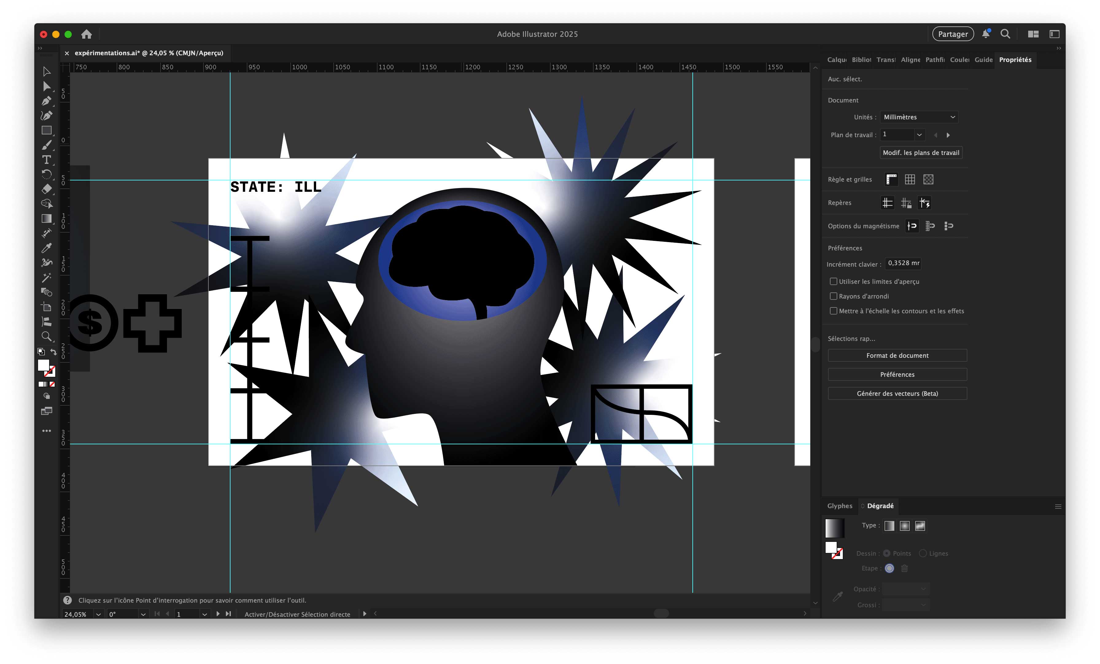Open the Guide panel tab
This screenshot has width=1100, height=664.
[983, 60]
